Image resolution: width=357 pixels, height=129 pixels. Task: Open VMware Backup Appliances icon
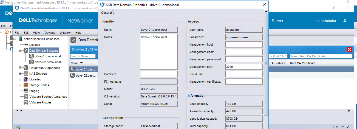pyautogui.click(x=26, y=97)
